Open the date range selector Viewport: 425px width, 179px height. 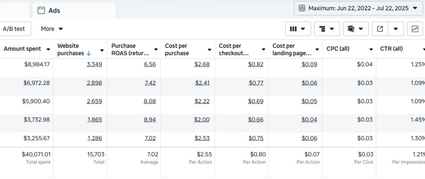click(358, 8)
